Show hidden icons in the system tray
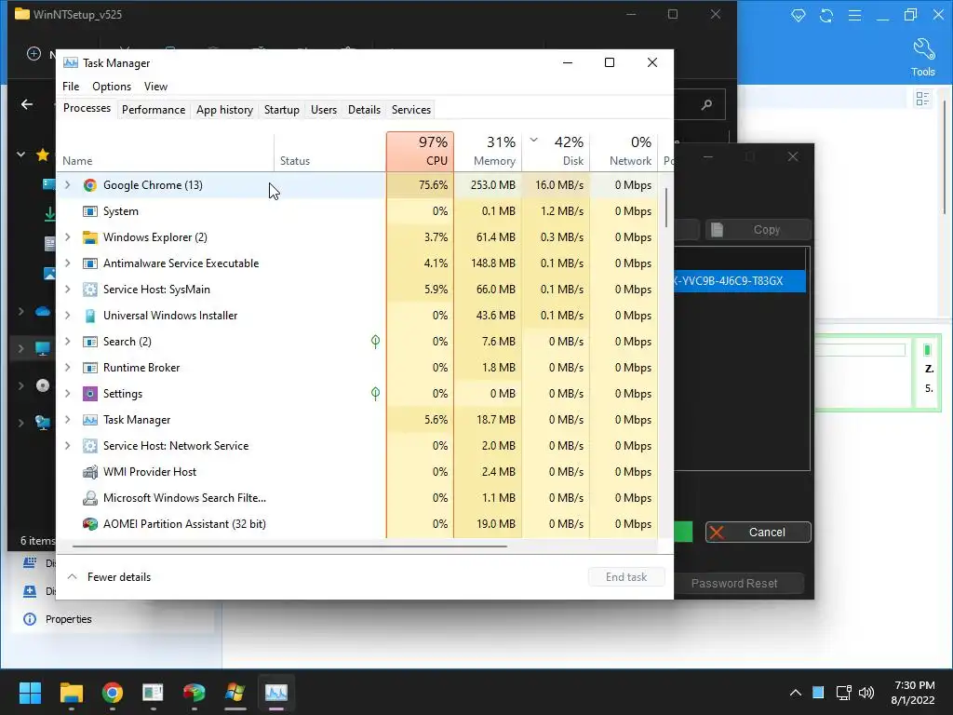 click(x=795, y=693)
